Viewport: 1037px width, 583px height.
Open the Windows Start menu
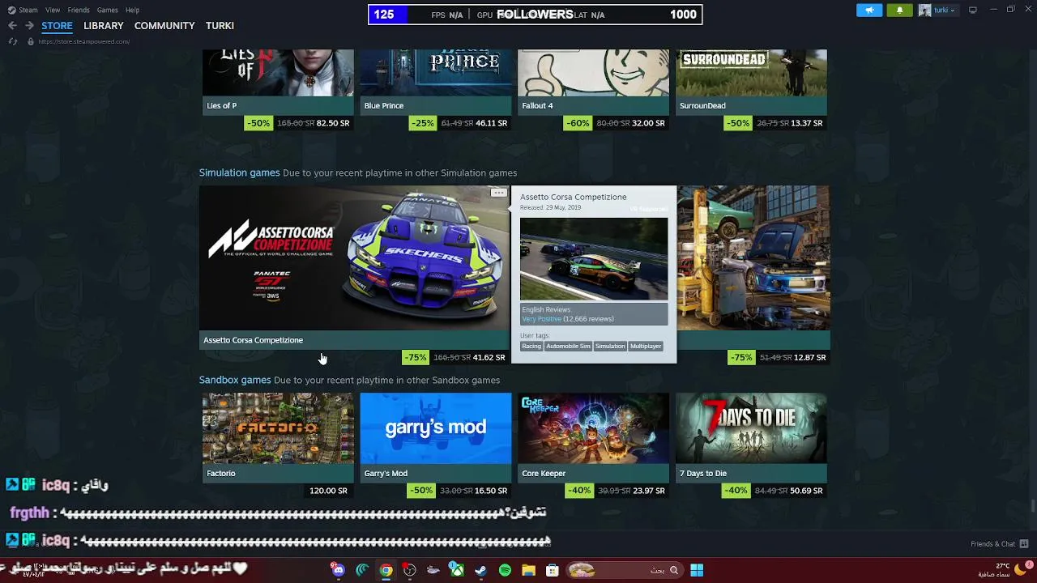tap(696, 570)
